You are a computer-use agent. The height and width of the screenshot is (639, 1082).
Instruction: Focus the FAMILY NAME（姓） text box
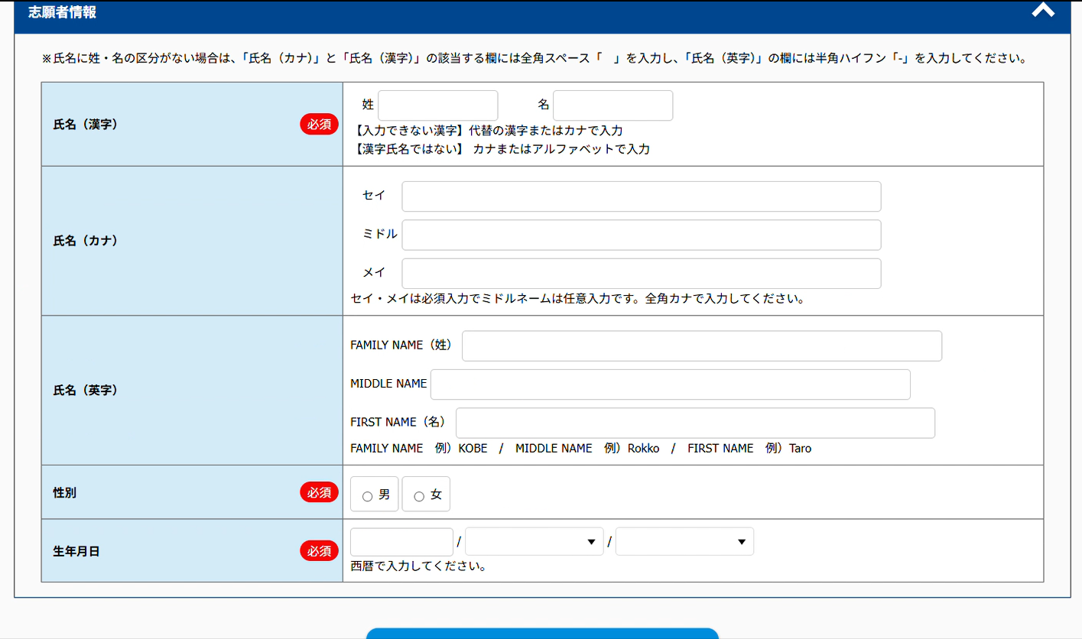point(701,346)
